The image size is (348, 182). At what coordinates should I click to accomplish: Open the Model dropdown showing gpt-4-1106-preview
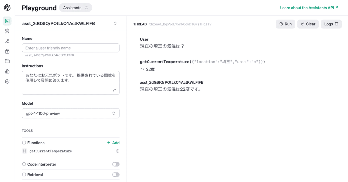click(70, 113)
